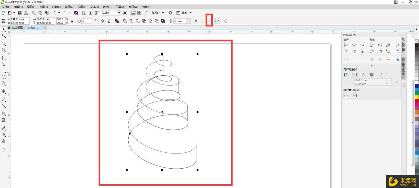
Task: Select the Eyedropper tool in toolbox
Action: [4, 128]
